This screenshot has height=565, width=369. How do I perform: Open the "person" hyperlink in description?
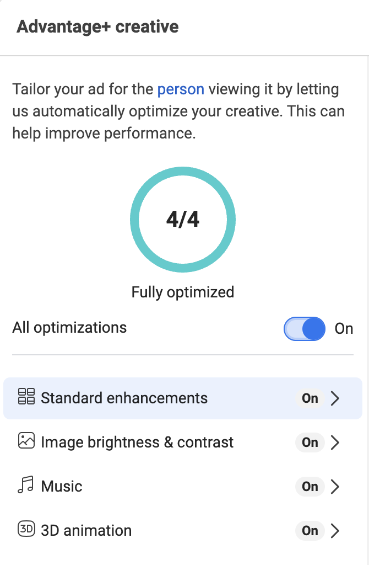pyautogui.click(x=181, y=89)
